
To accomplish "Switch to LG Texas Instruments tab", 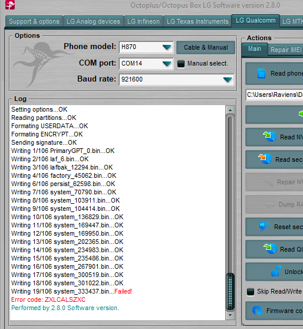I will coord(197,21).
